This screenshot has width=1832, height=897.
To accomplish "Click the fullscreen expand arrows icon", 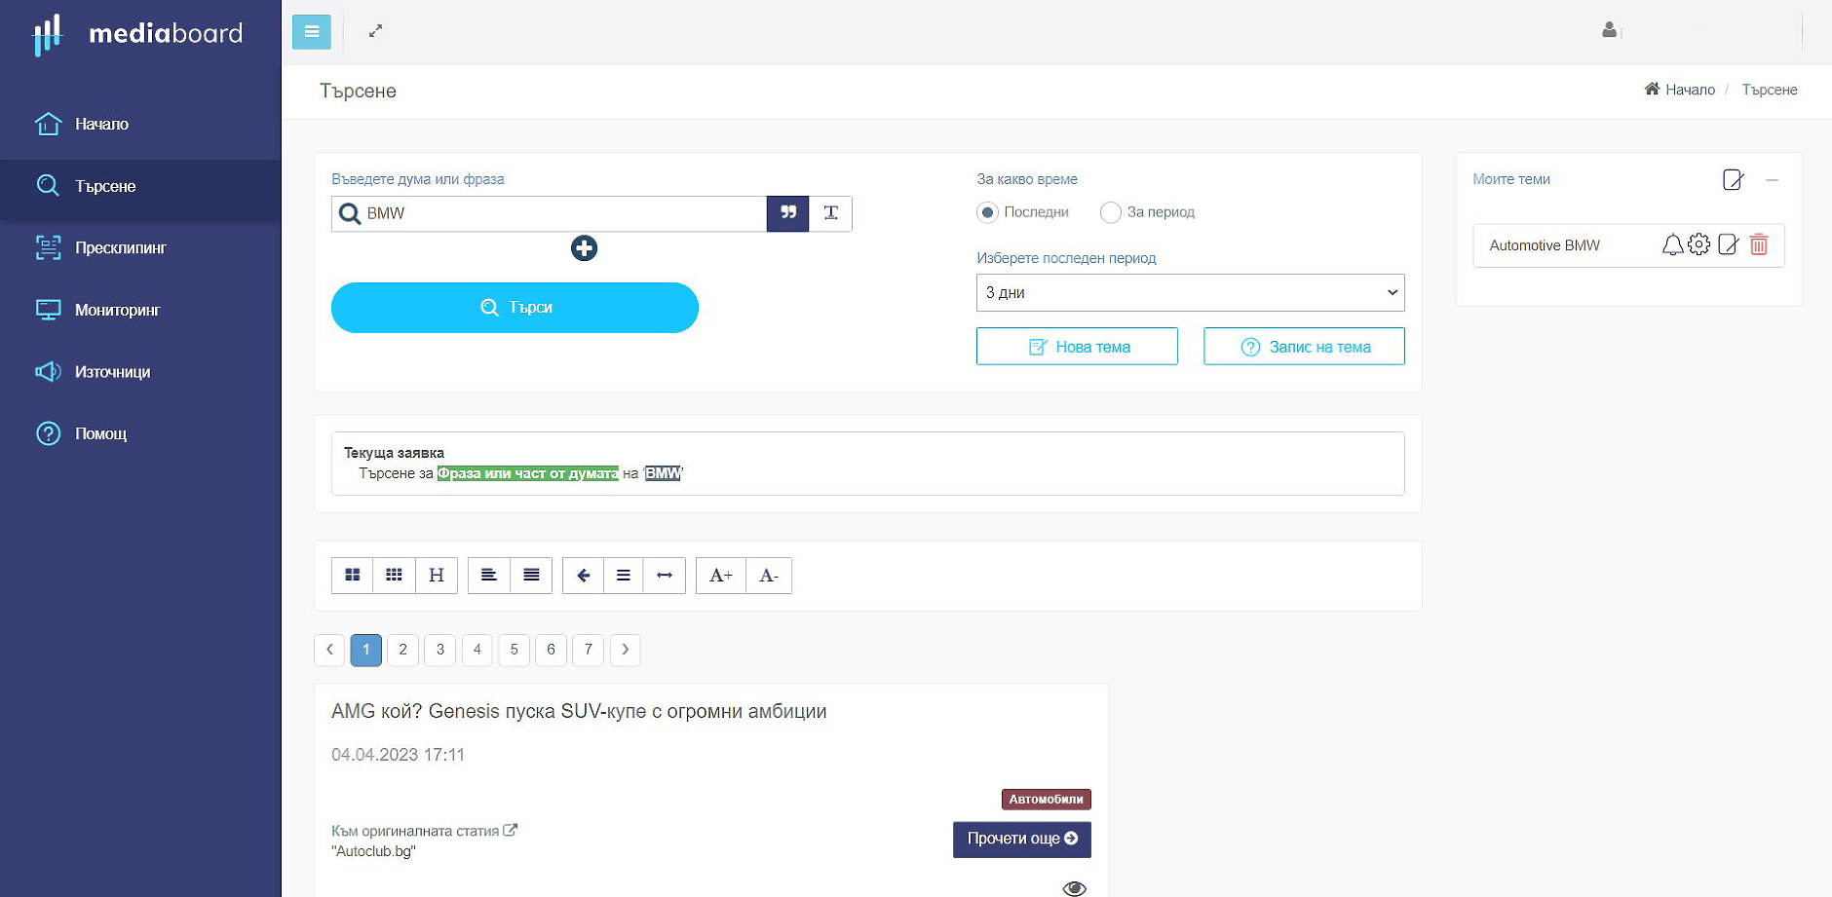I will point(375,31).
